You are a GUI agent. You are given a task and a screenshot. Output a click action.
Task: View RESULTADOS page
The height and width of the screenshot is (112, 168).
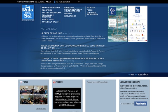[70, 16]
